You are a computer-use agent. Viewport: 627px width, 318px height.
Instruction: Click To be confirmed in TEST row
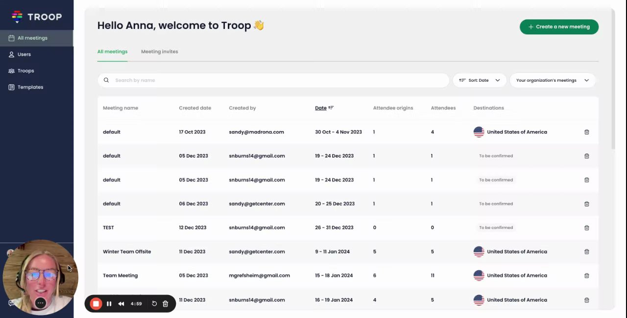(x=496, y=227)
